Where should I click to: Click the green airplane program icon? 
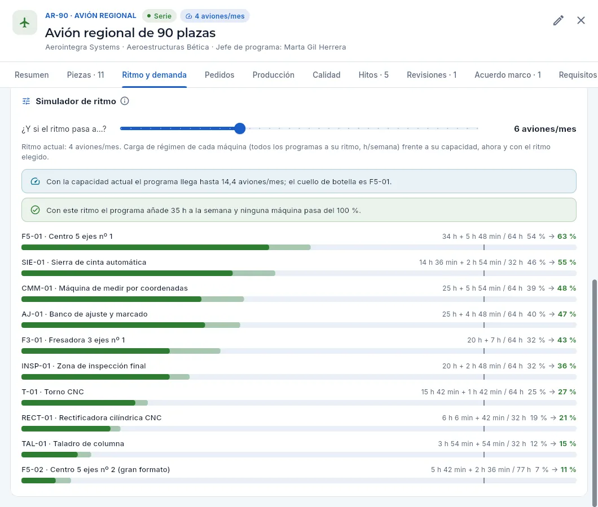click(x=25, y=23)
